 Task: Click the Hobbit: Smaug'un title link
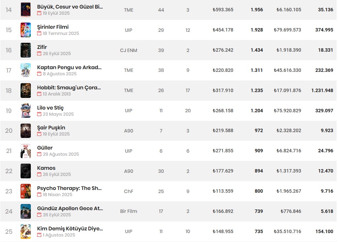[x=69, y=87]
